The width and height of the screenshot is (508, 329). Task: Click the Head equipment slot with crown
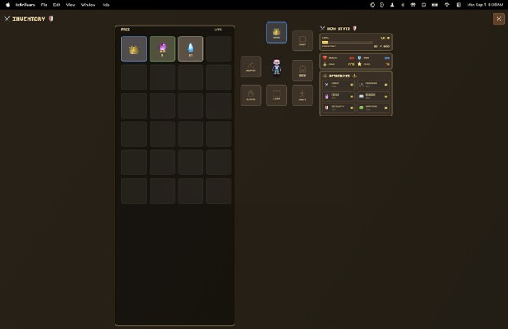coord(277,32)
